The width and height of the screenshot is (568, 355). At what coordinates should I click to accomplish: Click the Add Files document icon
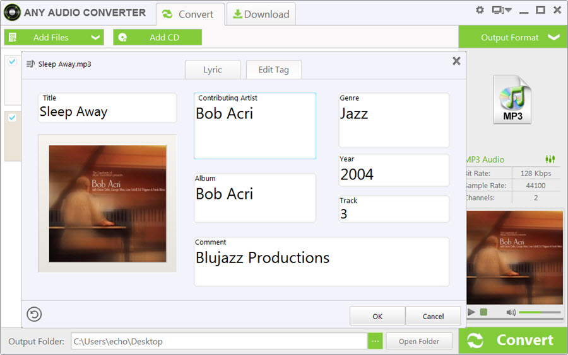pyautogui.click(x=13, y=37)
